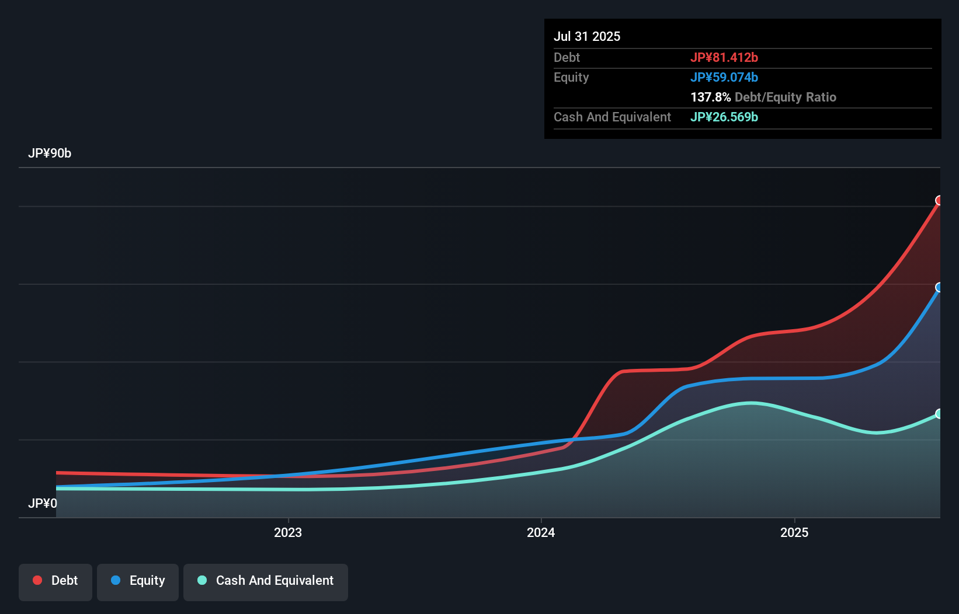
Task: Click the blue JP¥59.074b Equity link
Action: click(x=724, y=77)
